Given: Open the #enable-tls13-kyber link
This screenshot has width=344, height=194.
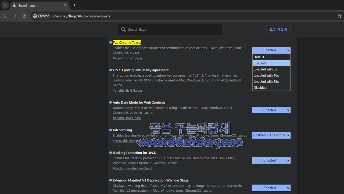Looking at the screenshot, I should 127,91.
